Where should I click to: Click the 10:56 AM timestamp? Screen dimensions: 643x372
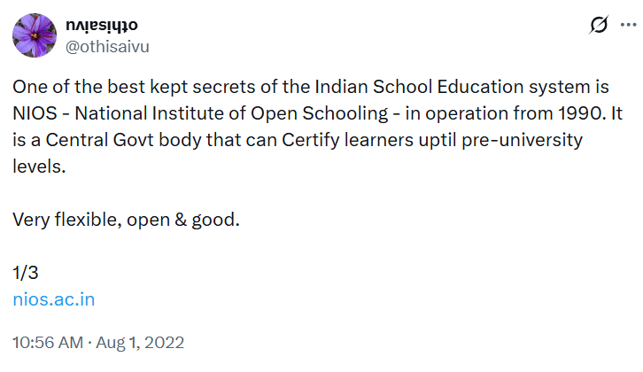pyautogui.click(x=47, y=342)
